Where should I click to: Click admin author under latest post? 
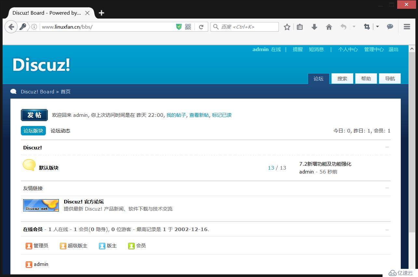click(306, 172)
